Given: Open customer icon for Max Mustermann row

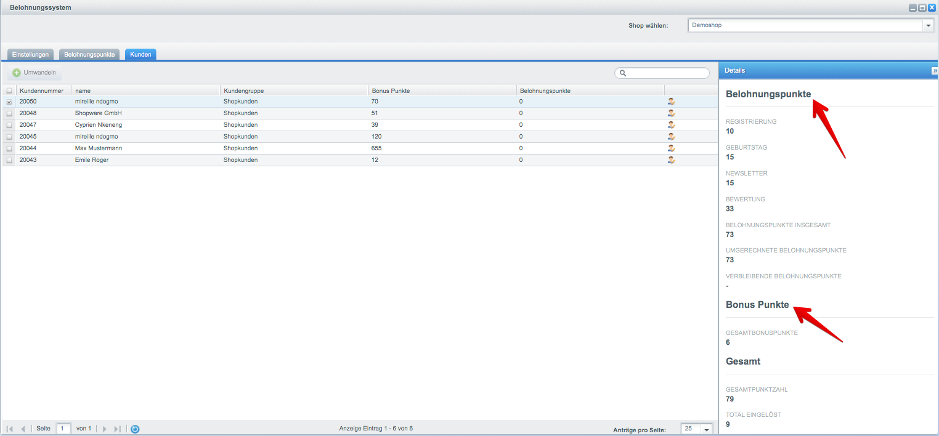Looking at the screenshot, I should coord(671,148).
